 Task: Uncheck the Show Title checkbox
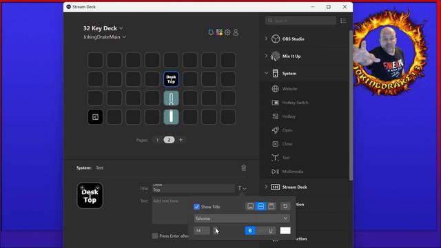pyautogui.click(x=196, y=207)
